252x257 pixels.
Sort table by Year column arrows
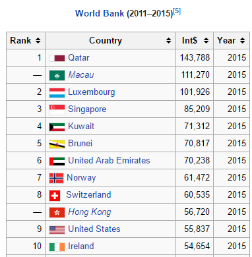click(x=243, y=41)
